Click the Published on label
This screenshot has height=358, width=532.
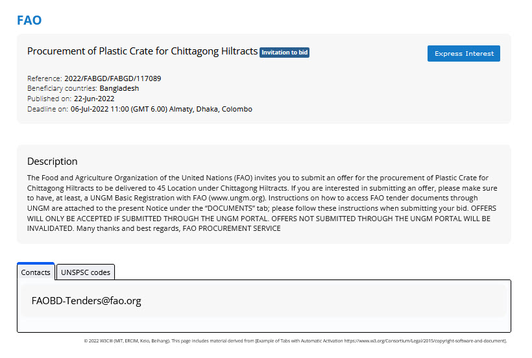pos(49,99)
